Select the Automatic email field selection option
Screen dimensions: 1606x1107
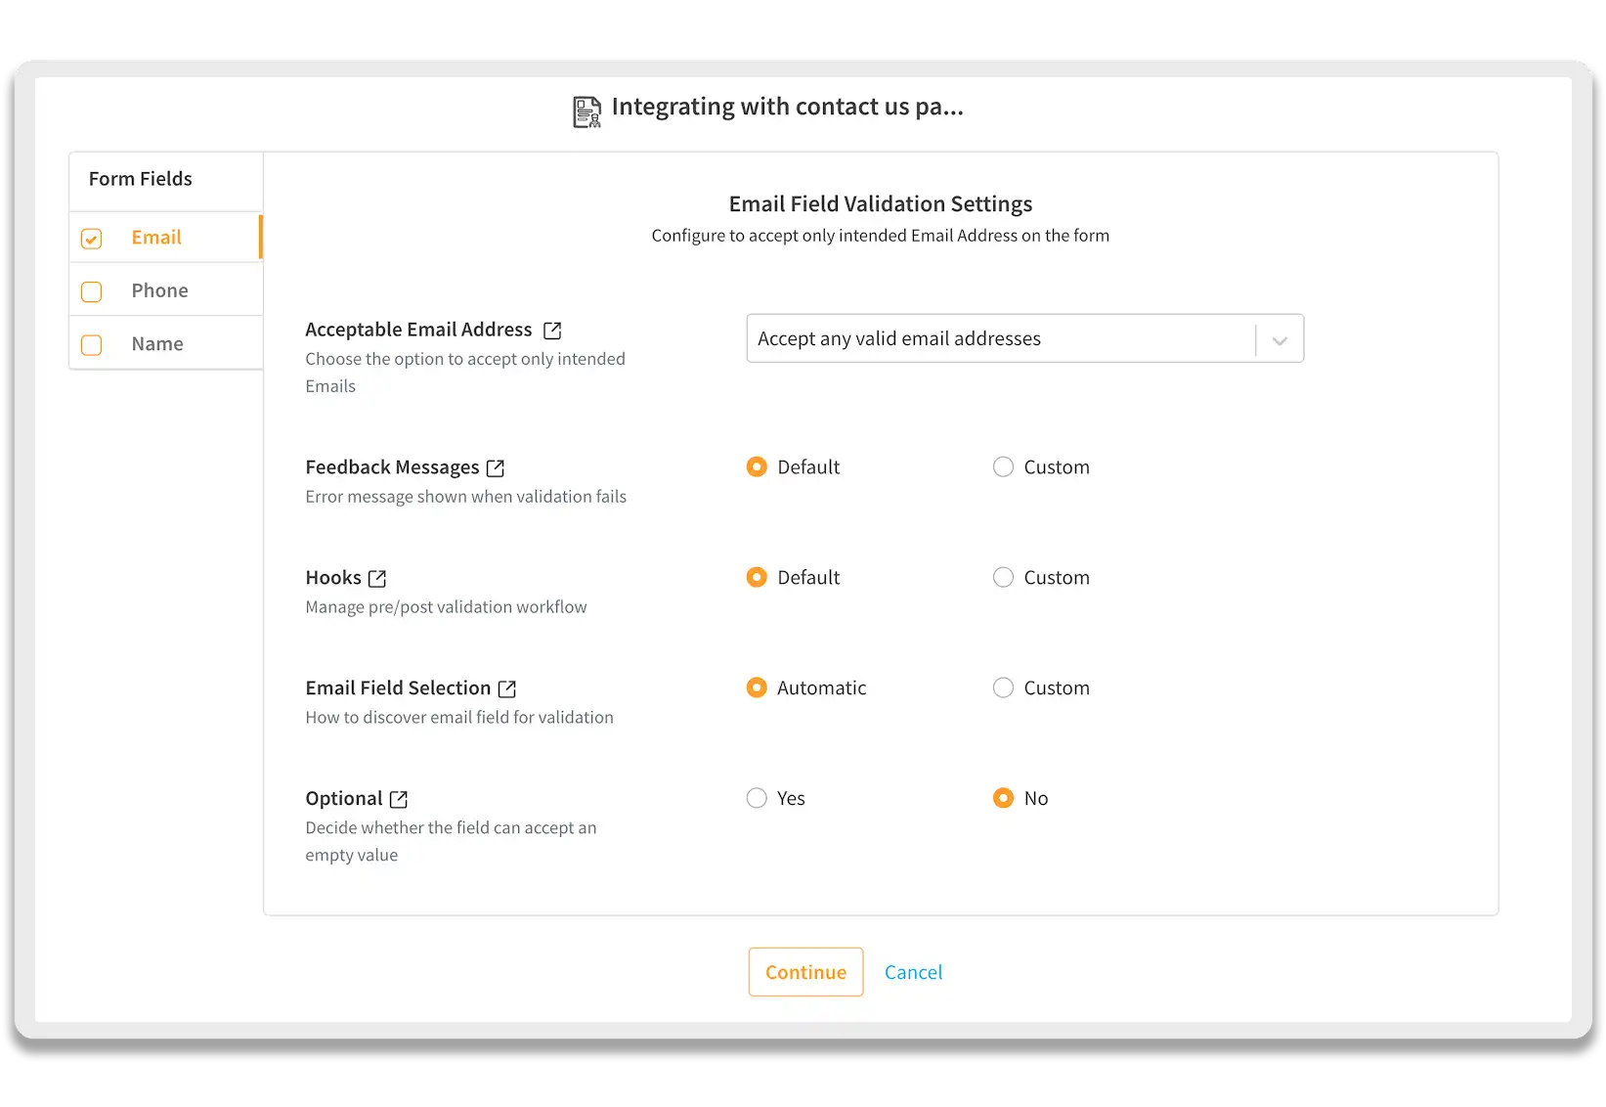[x=757, y=688]
